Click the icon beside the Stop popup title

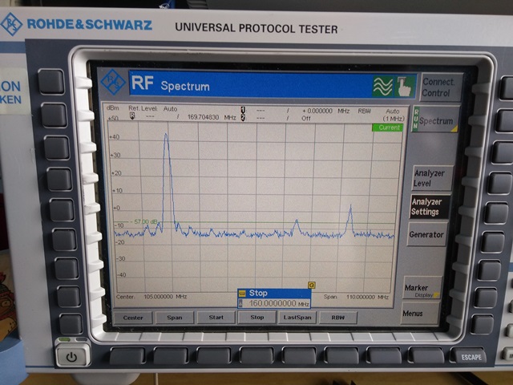[x=242, y=294]
